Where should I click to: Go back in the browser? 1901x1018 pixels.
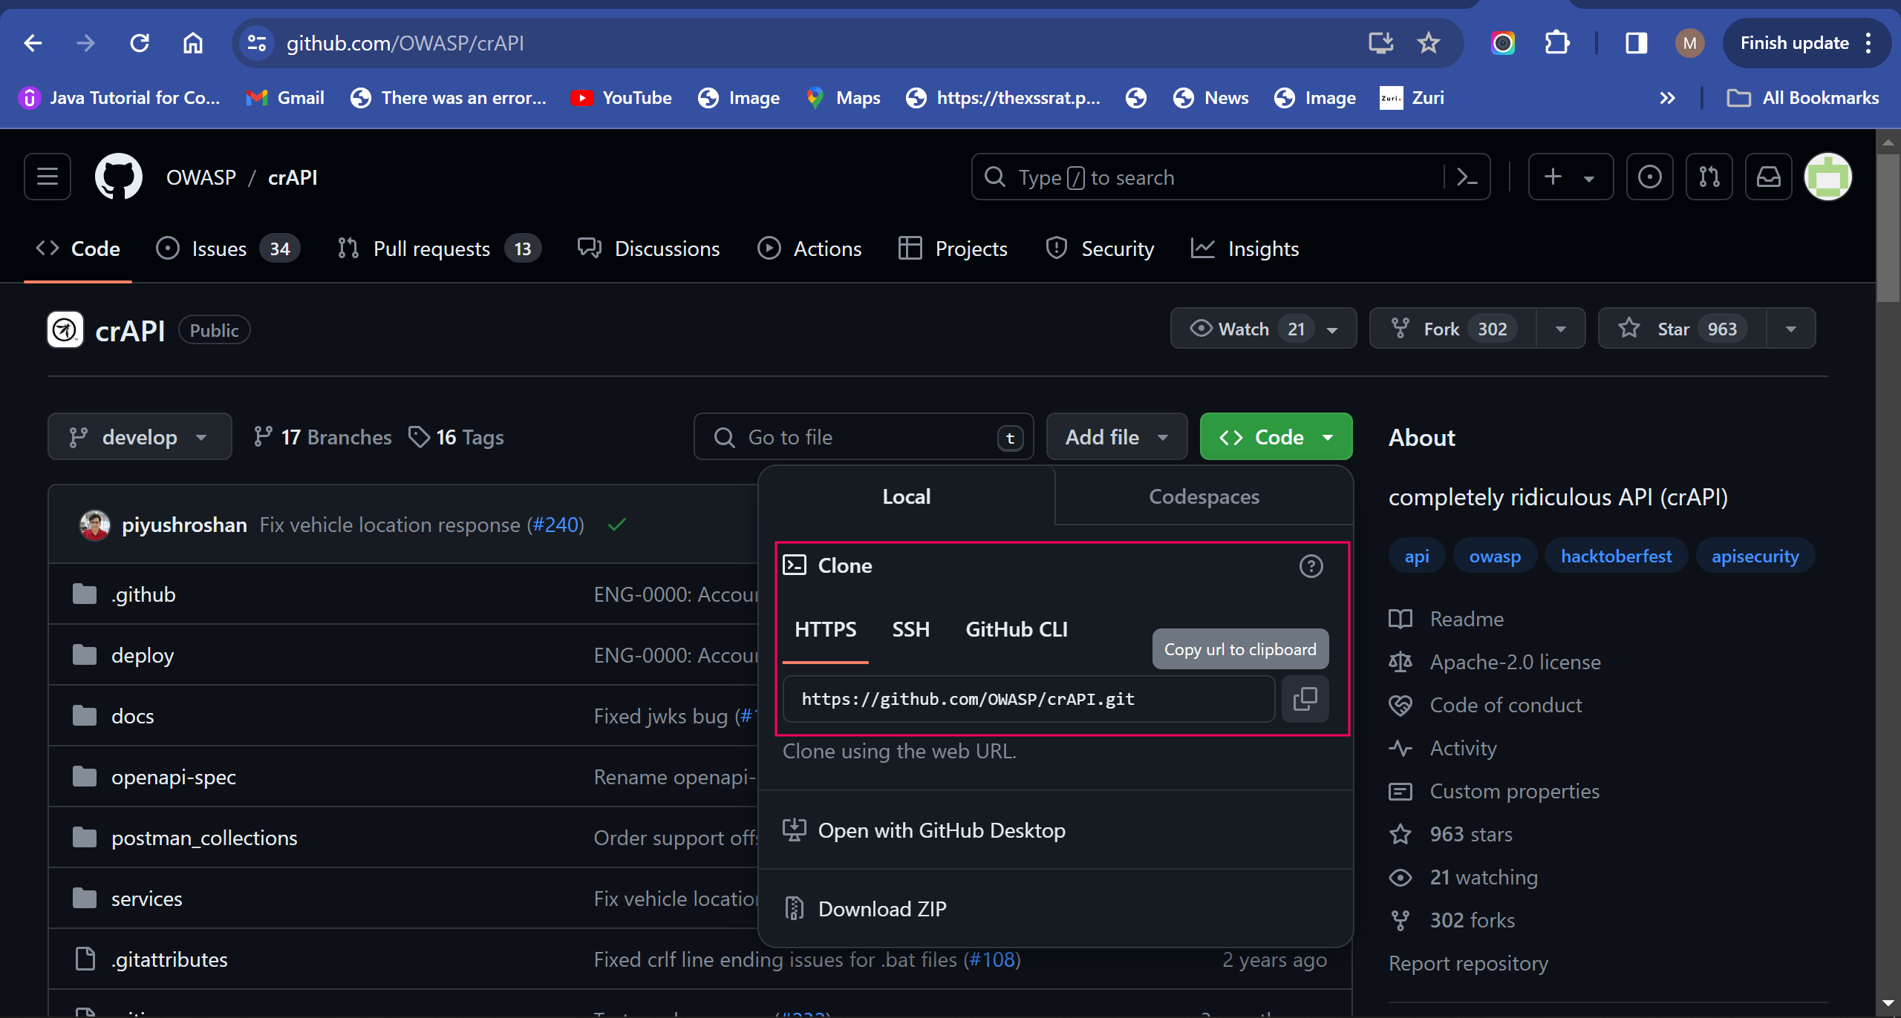tap(33, 43)
